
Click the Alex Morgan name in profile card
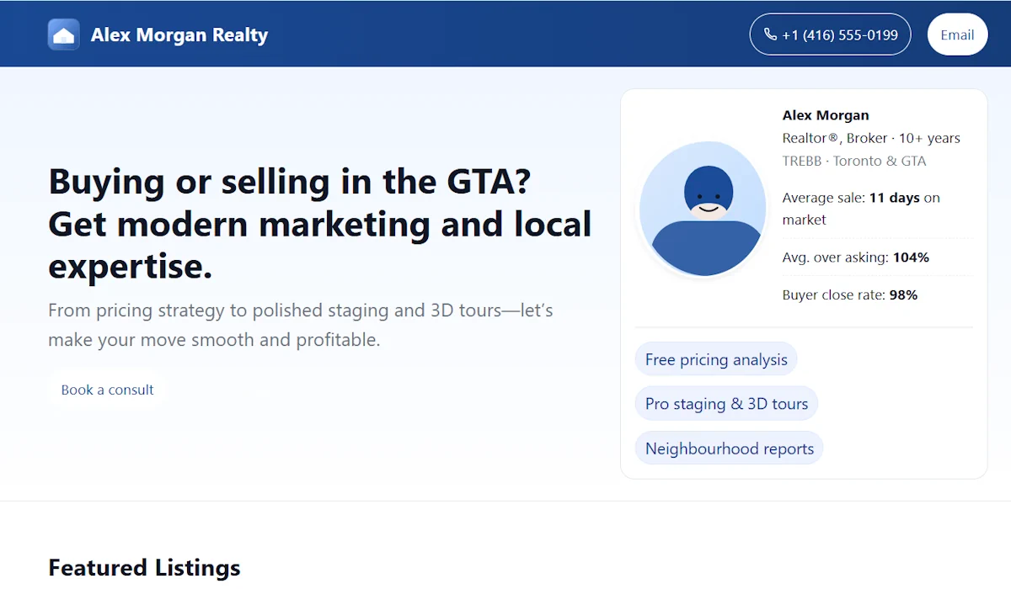click(826, 115)
